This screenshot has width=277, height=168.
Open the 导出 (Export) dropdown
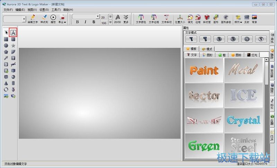[62, 19]
